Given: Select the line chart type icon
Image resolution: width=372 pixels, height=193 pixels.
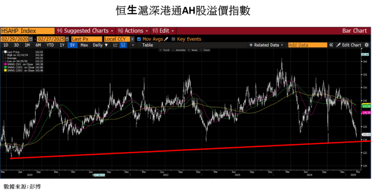Looking at the screenshot, I should point(116,45).
